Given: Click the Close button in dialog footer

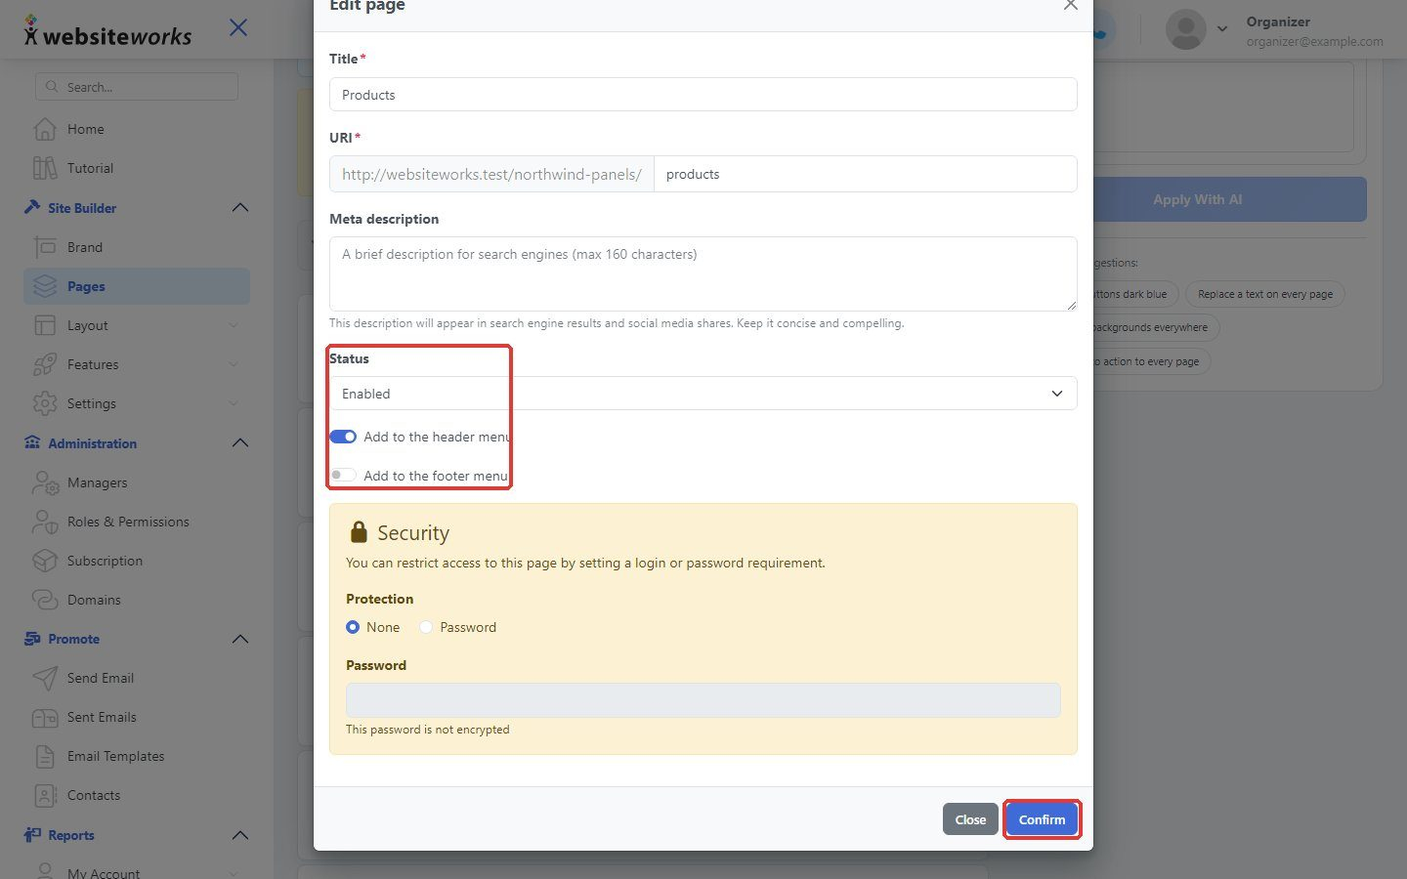Looking at the screenshot, I should point(970,819).
